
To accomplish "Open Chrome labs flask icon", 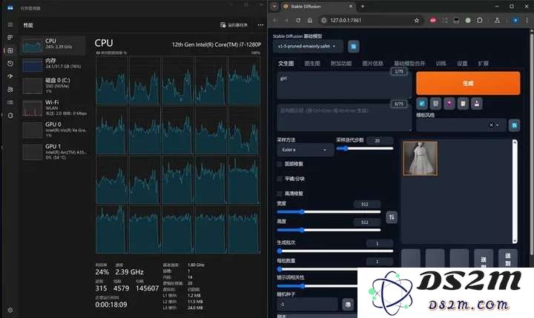I will point(497,21).
